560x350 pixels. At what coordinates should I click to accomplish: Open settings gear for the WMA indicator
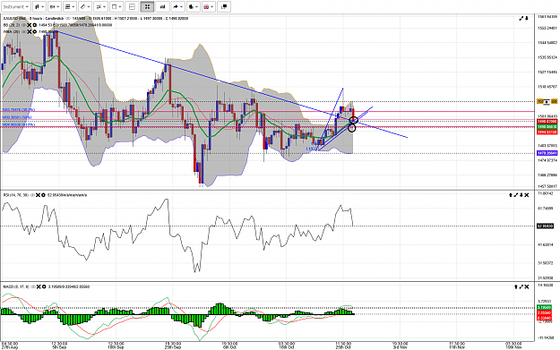[x=35, y=31]
